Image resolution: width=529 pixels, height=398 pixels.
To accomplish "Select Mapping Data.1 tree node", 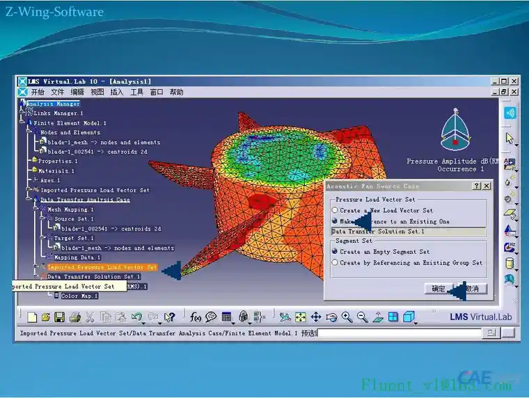I will tap(77, 257).
